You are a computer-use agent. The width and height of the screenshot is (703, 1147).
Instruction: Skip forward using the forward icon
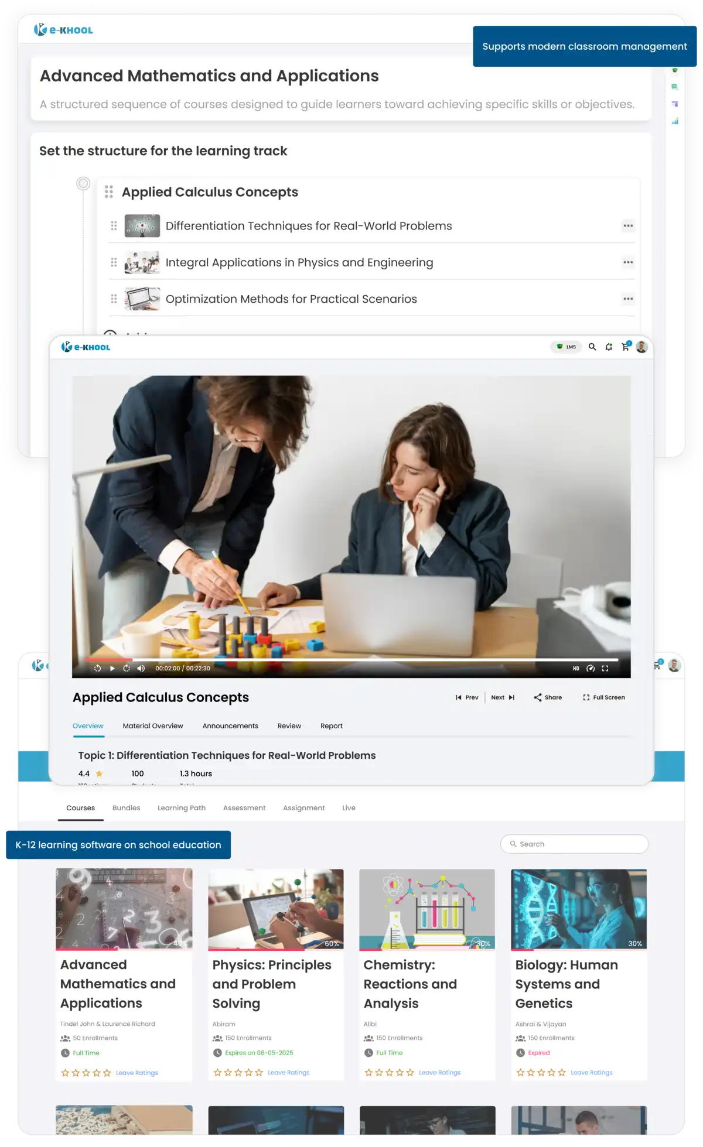pos(126,668)
